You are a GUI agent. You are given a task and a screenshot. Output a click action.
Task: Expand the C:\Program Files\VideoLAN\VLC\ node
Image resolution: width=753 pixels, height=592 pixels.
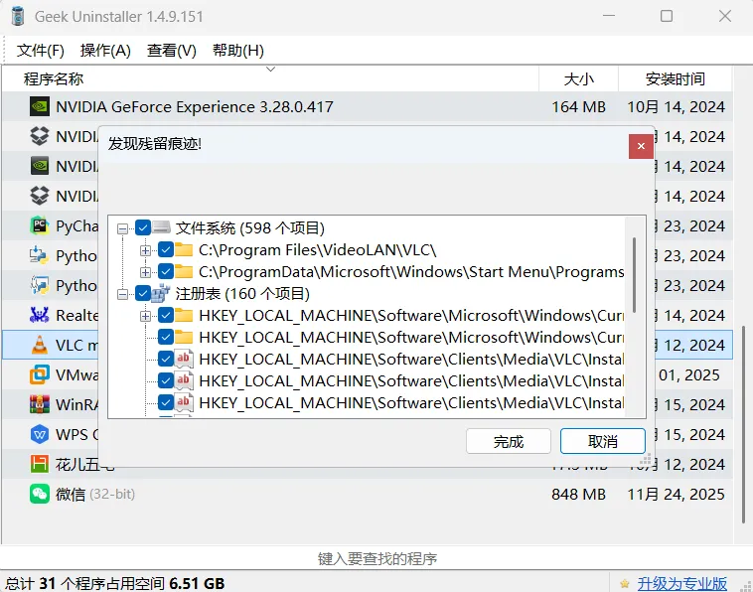145,250
